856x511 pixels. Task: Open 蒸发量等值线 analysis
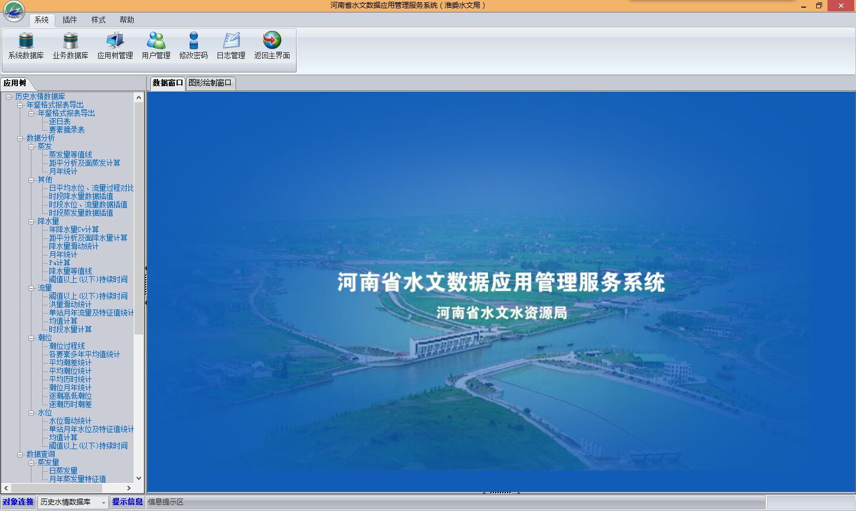70,154
